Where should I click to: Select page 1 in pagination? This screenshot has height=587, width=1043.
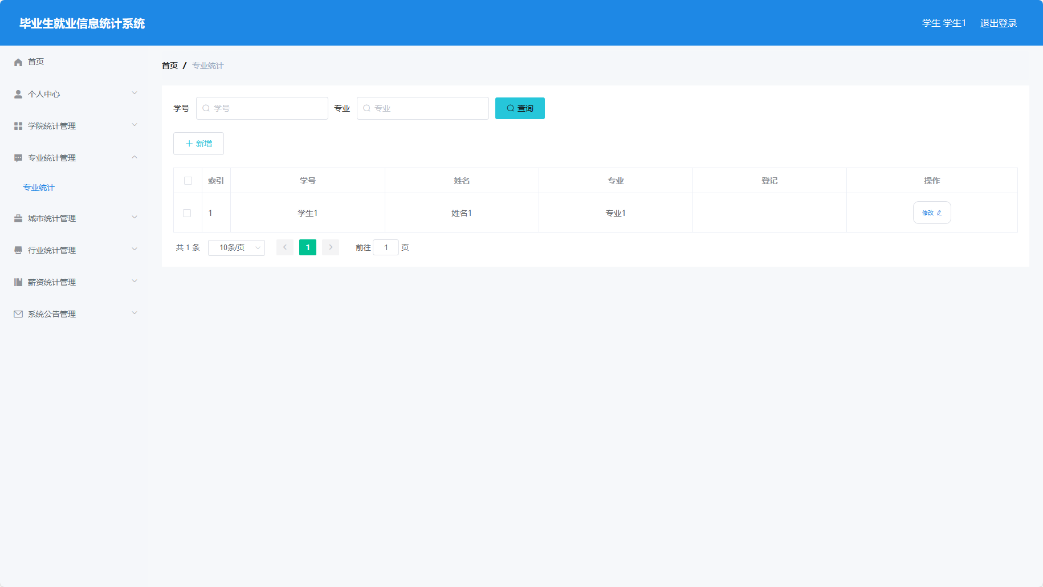click(x=308, y=247)
